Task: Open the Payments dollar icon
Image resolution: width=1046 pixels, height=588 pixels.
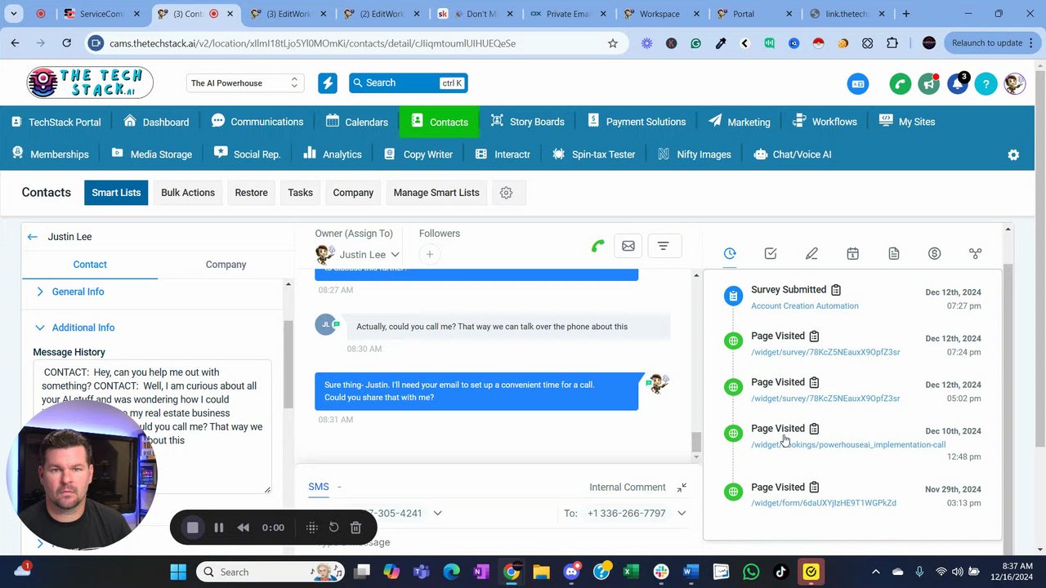Action: 934,254
